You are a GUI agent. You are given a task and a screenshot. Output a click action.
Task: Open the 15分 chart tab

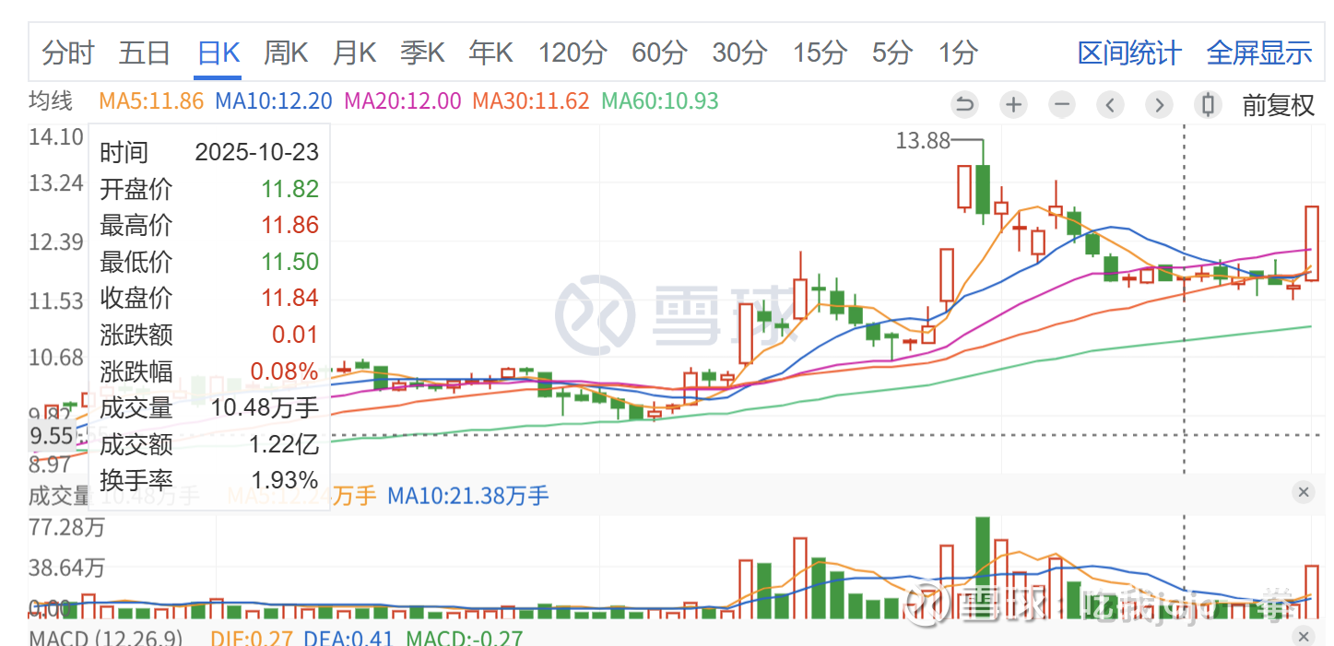pos(820,53)
